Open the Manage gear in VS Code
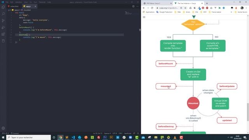This screenshot has height=140, width=249. coord(3,128)
